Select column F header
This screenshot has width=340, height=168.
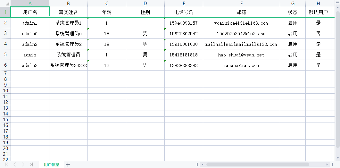(241, 4)
